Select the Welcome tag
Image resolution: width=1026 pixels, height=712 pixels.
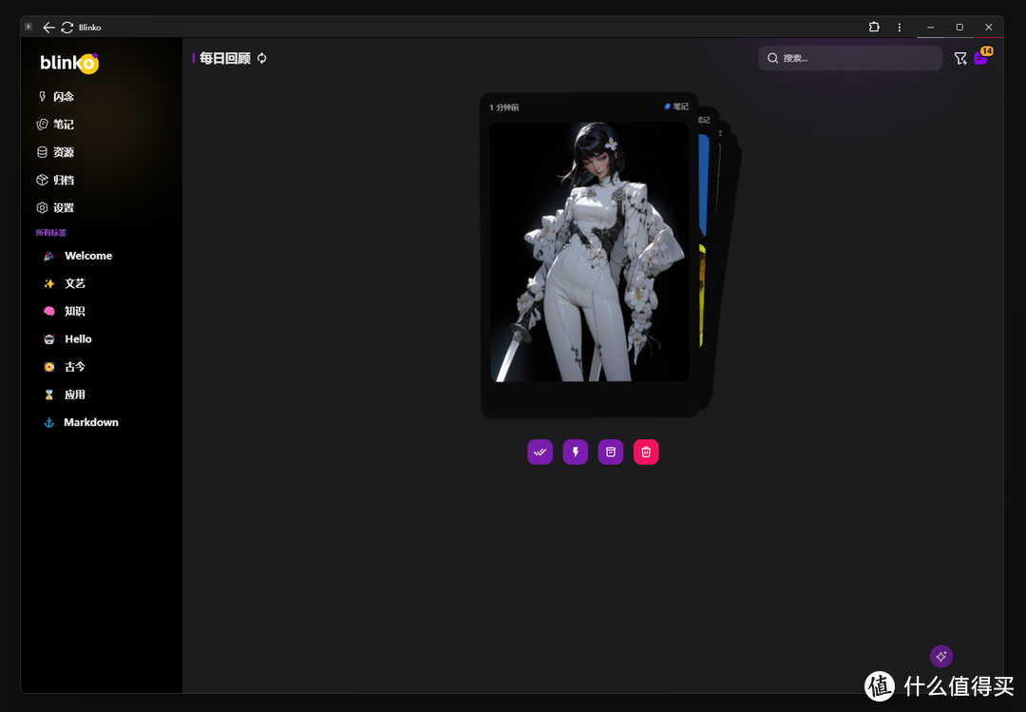click(x=87, y=256)
